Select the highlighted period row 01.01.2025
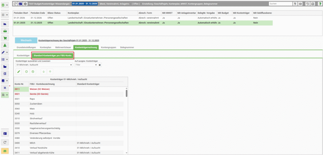This screenshot has width=323, height=155. pyautogui.click(x=143, y=23)
